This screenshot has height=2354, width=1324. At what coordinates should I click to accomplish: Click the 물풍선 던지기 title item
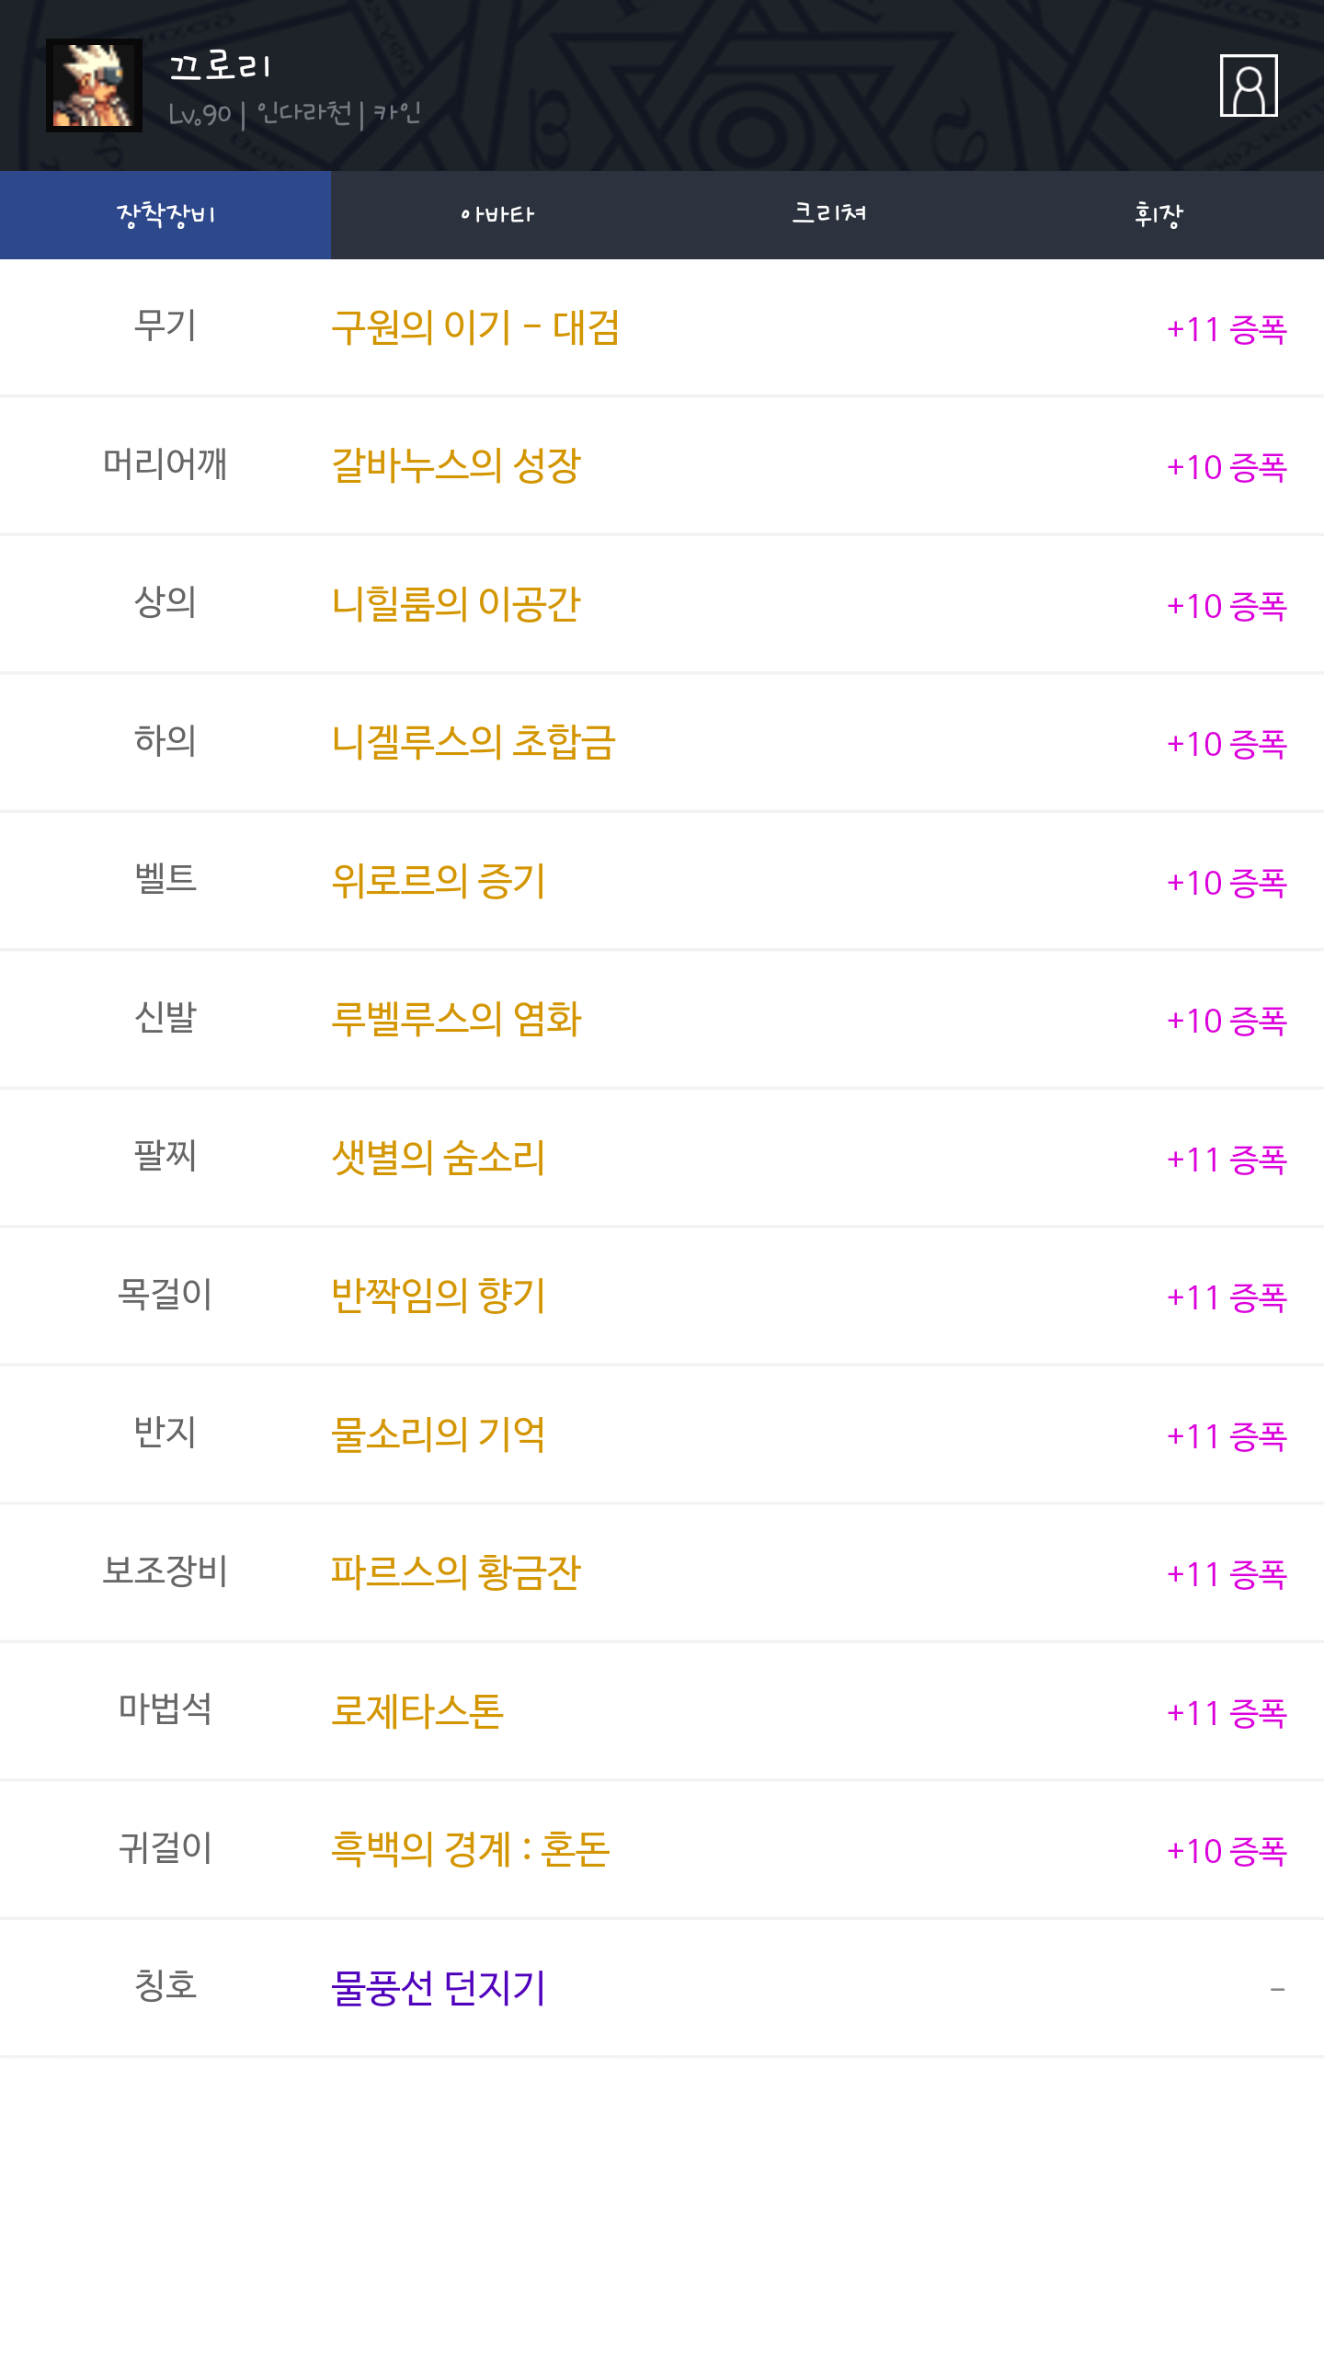click(438, 1988)
